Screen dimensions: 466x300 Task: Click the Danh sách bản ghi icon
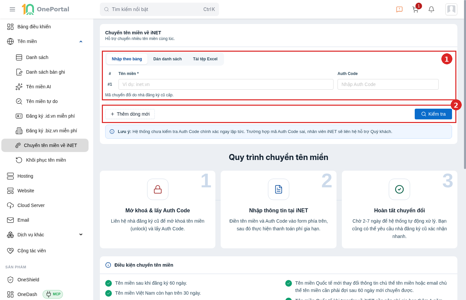[x=19, y=72]
